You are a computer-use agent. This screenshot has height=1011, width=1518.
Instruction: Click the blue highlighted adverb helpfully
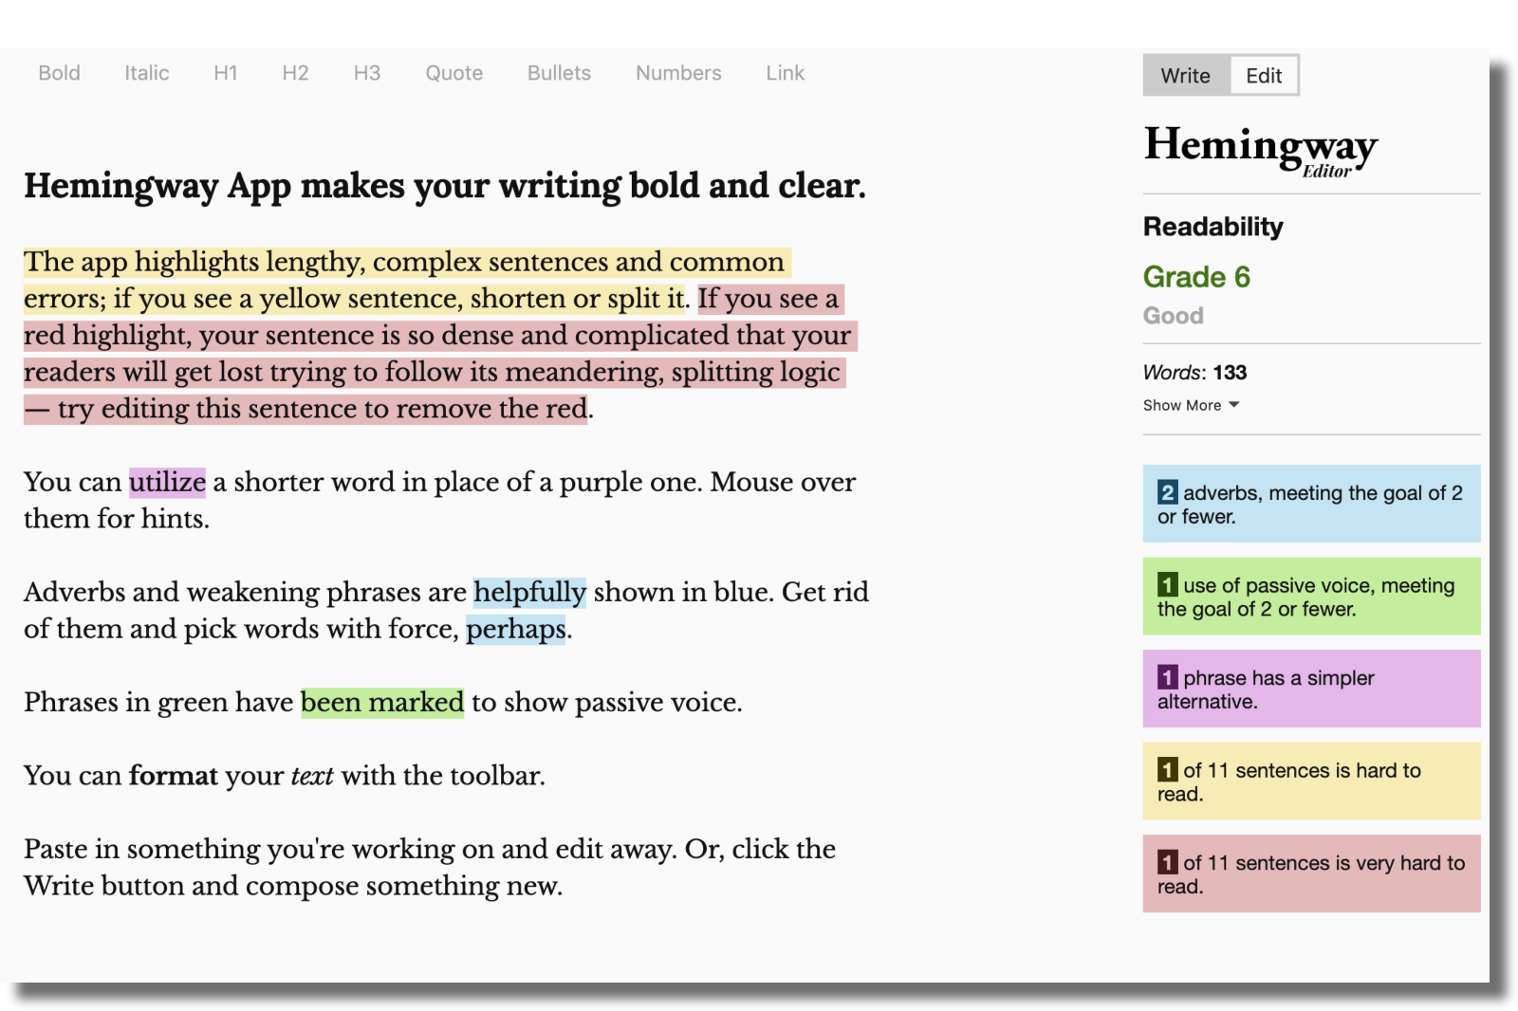tap(529, 593)
